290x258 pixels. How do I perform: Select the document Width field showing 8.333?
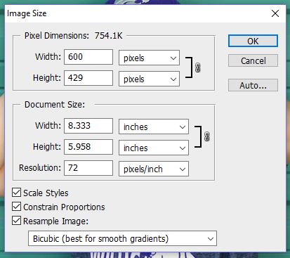[x=88, y=126]
